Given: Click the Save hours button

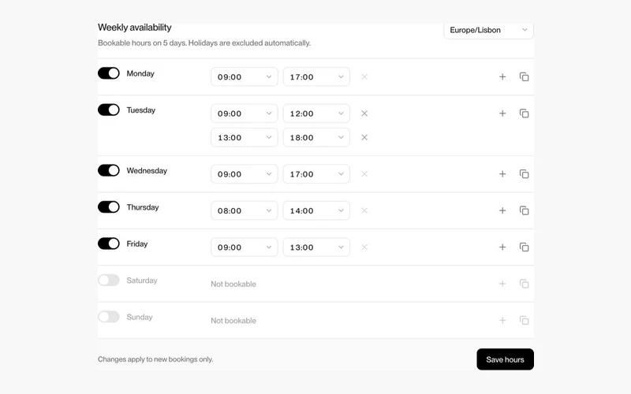Looking at the screenshot, I should tap(505, 359).
